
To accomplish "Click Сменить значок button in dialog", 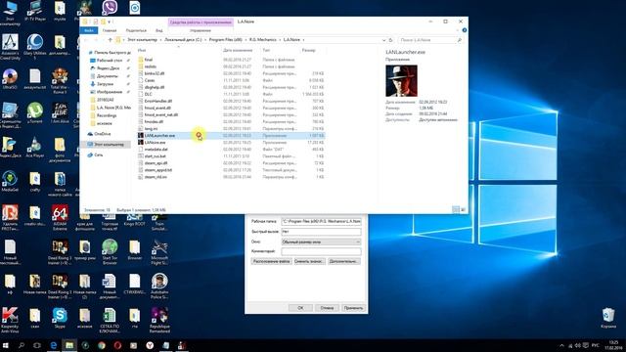I will 309,261.
